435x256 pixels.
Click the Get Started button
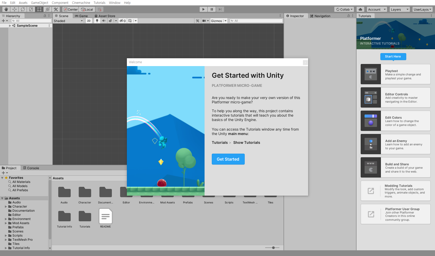pos(228,159)
